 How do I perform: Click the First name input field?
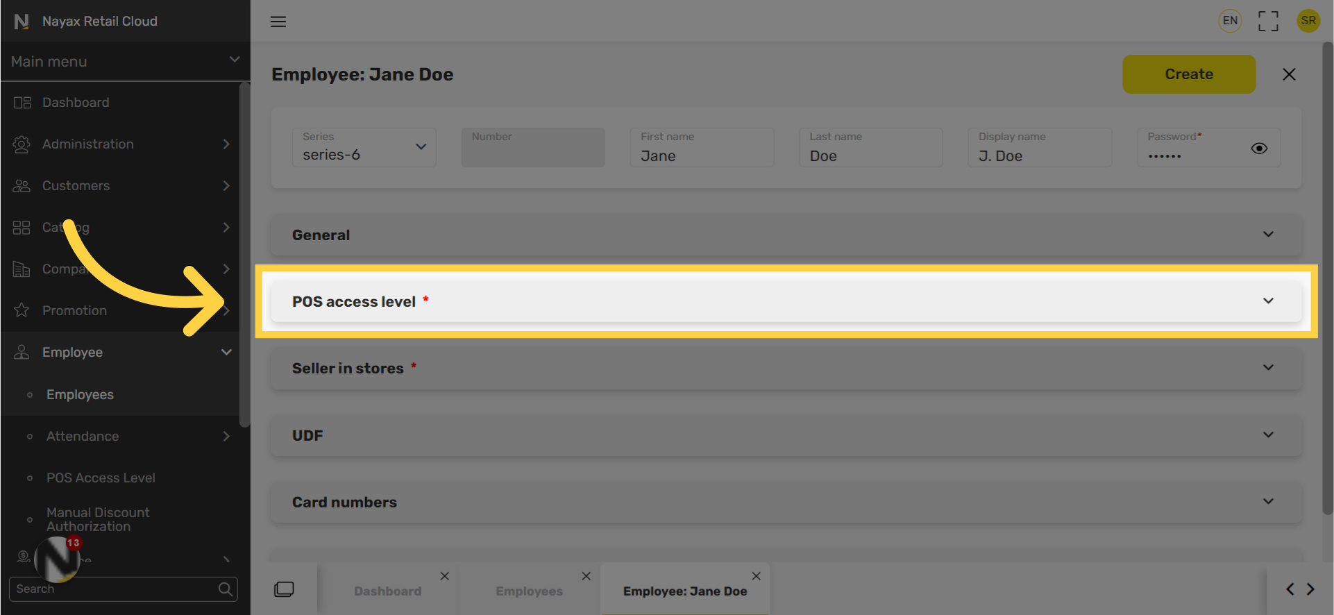tap(701, 155)
